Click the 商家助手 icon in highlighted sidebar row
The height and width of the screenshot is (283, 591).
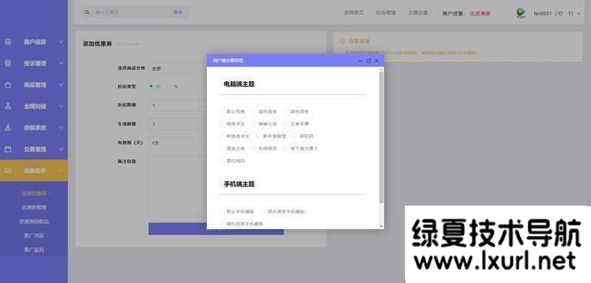click(x=8, y=171)
